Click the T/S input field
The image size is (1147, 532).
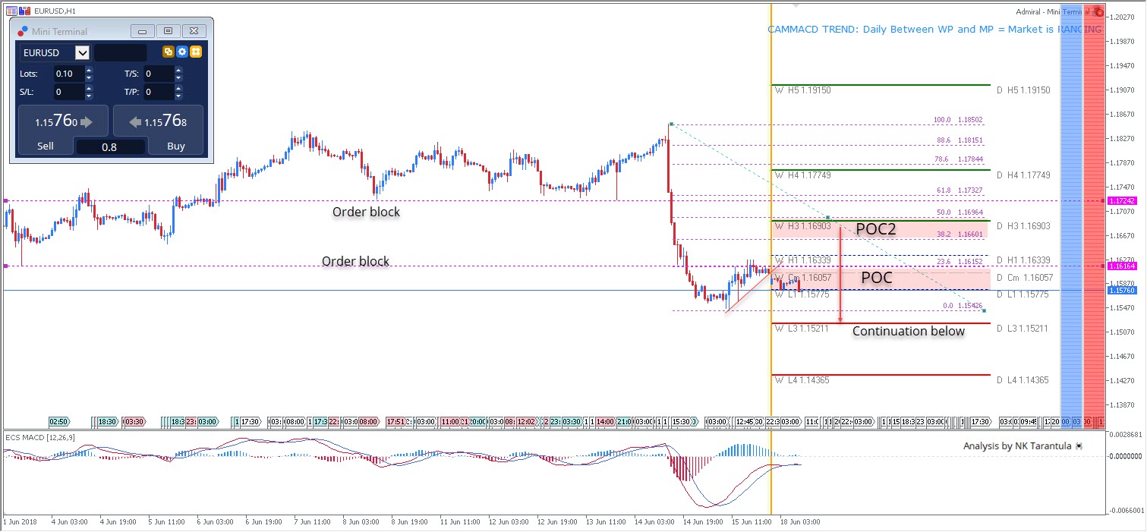tap(159, 74)
